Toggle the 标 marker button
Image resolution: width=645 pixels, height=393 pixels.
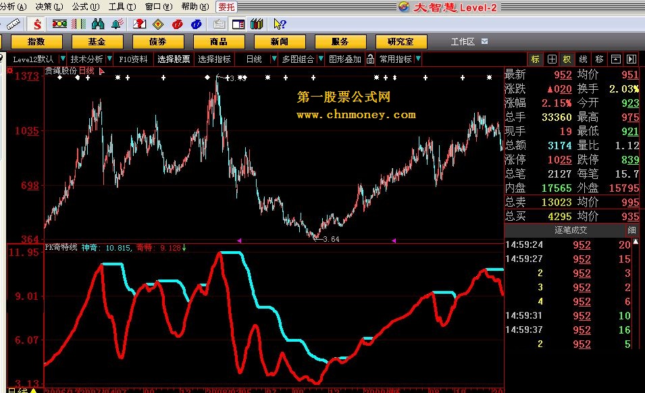point(535,59)
